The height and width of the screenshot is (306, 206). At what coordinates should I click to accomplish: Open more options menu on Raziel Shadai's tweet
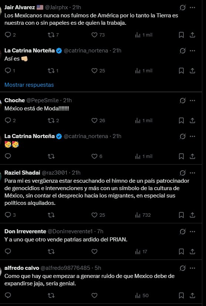tap(192, 173)
